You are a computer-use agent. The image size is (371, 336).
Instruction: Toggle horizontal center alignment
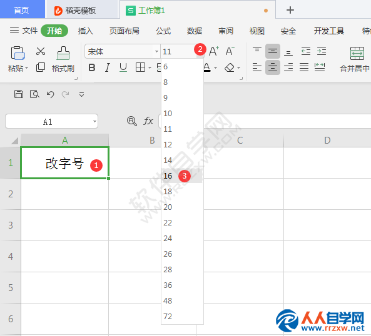(273, 67)
